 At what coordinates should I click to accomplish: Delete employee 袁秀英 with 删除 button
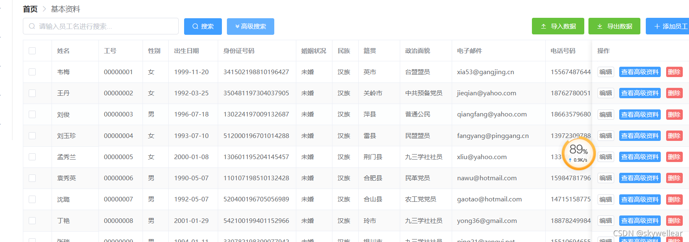pyautogui.click(x=674, y=178)
